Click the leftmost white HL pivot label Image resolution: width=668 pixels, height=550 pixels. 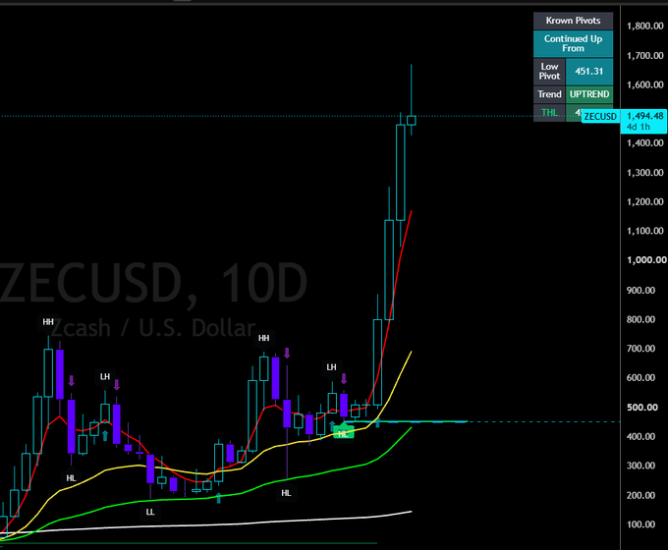[x=71, y=478]
